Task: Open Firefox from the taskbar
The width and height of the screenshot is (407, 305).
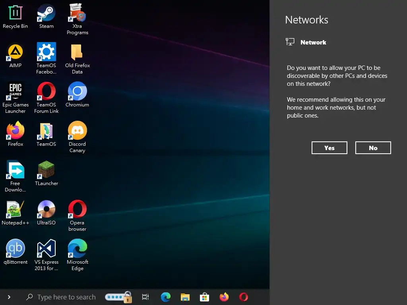Action: 224,297
